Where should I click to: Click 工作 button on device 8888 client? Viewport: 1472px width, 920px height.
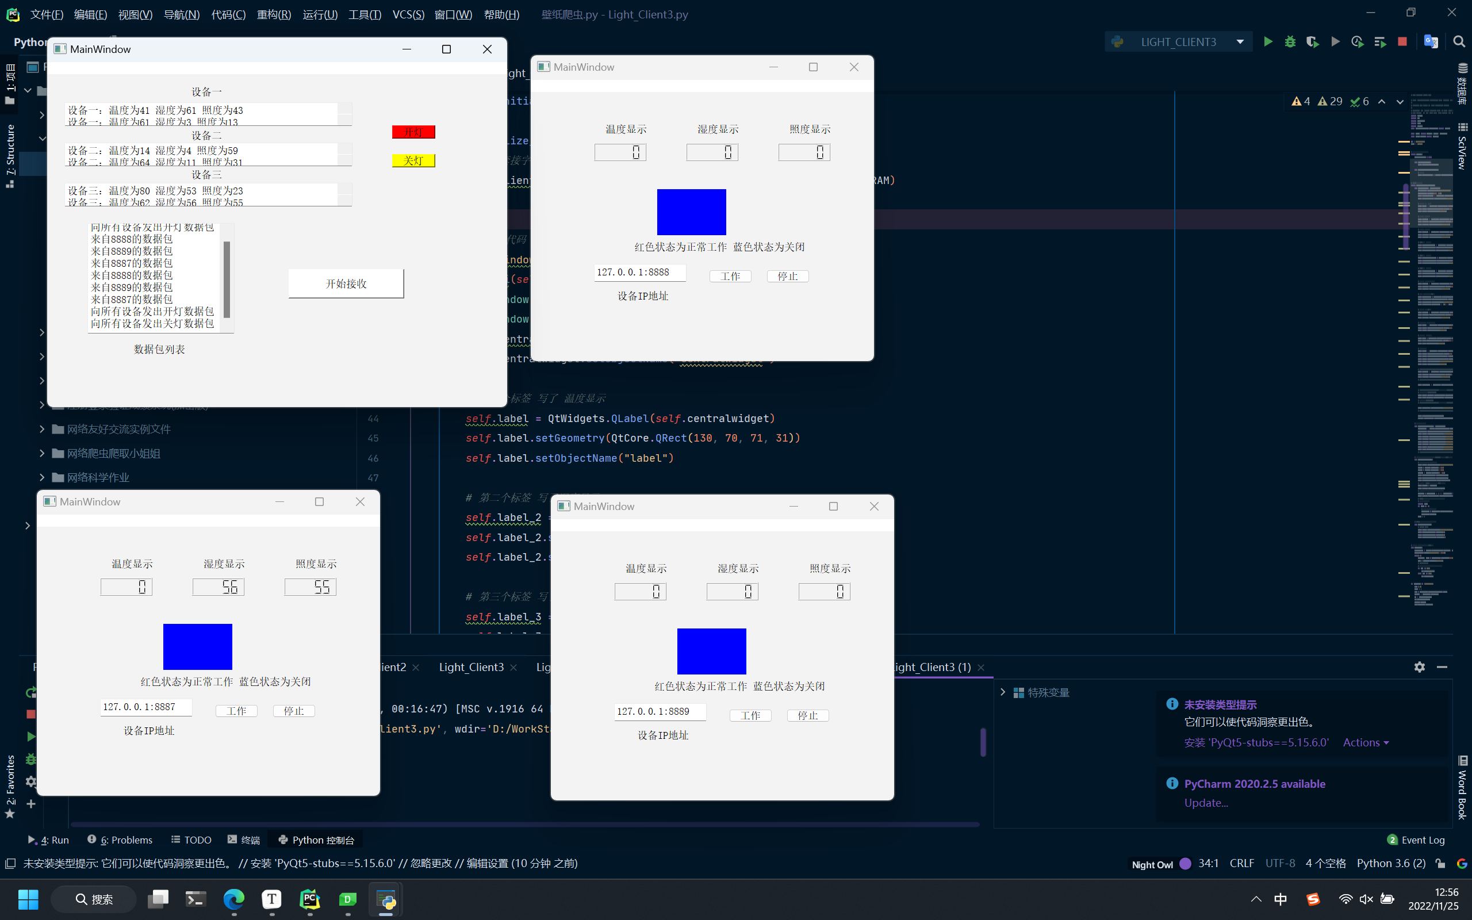pos(729,275)
